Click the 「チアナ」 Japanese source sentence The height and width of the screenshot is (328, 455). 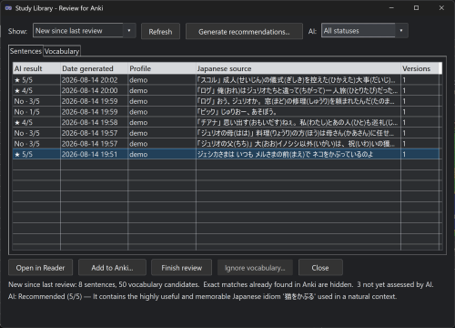tap(298, 122)
